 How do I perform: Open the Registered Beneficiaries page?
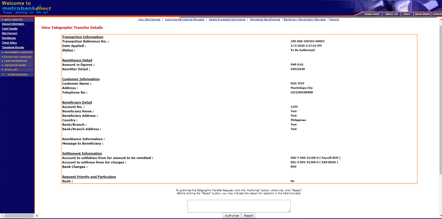(265, 19)
